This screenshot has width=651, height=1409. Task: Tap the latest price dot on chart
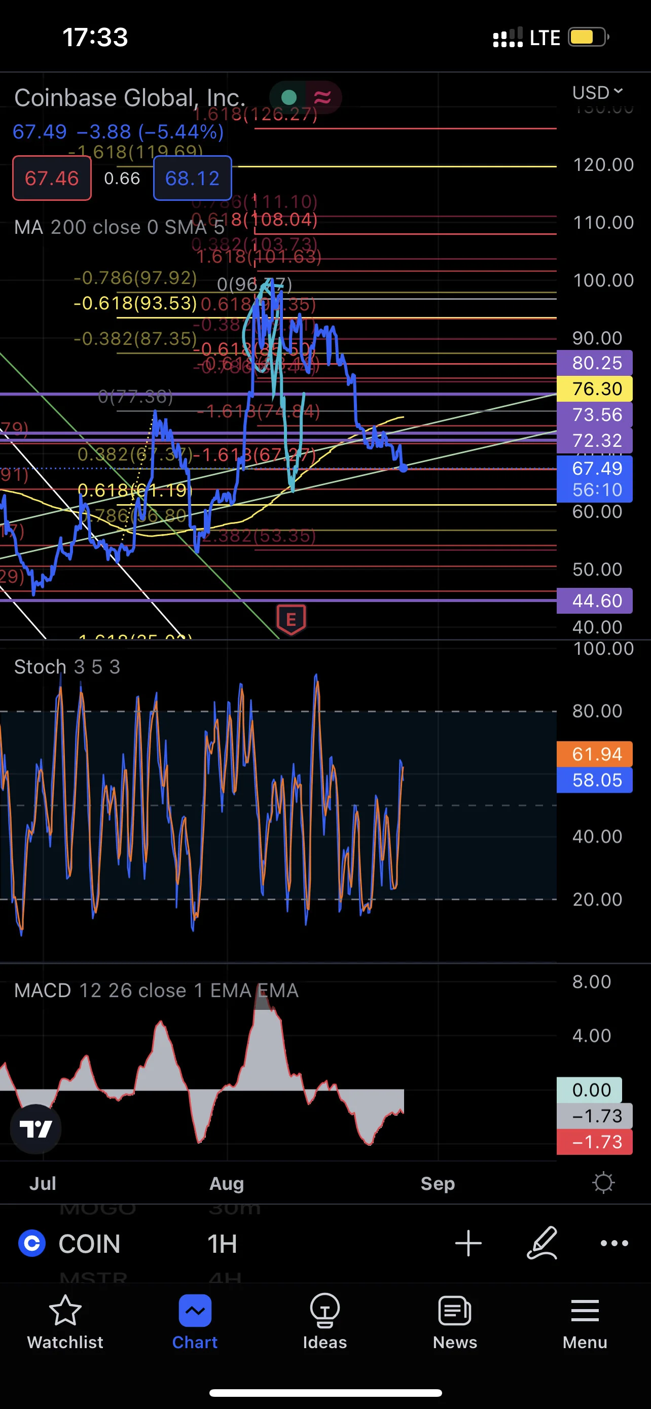pos(404,468)
